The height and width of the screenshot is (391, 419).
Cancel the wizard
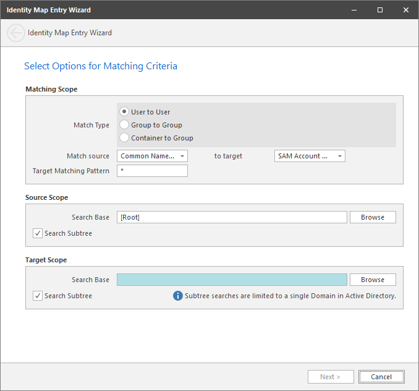381,377
